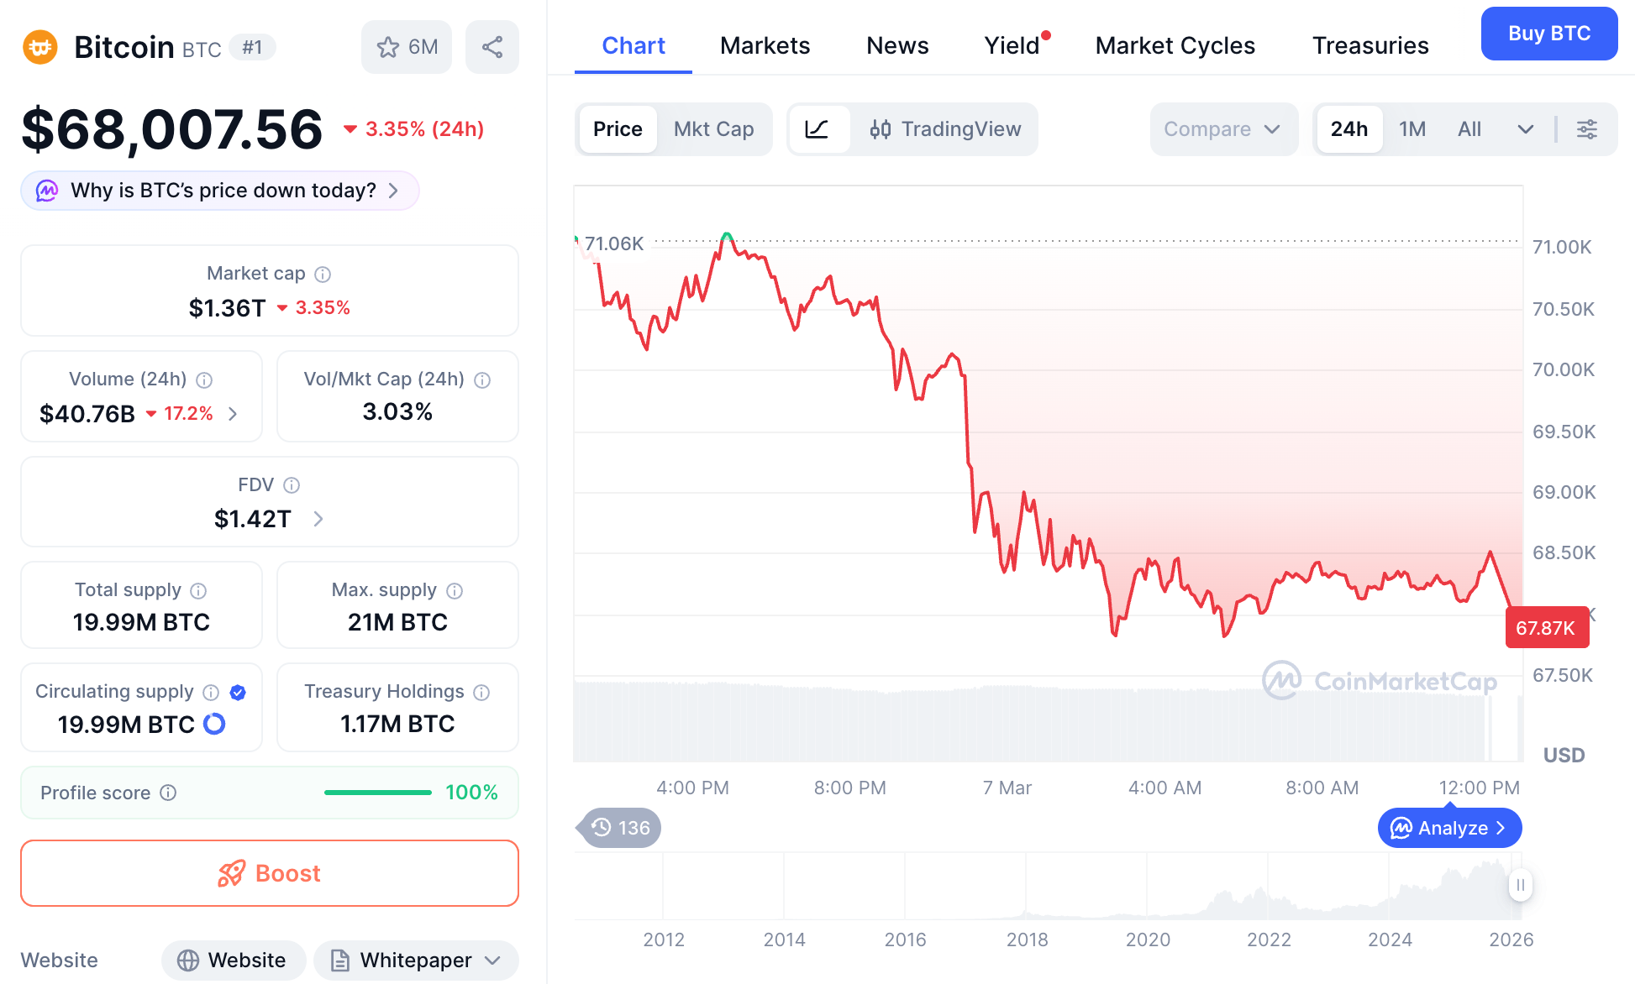Set chart range to 1M
Screen dimensions: 1635x984
(x=1412, y=129)
